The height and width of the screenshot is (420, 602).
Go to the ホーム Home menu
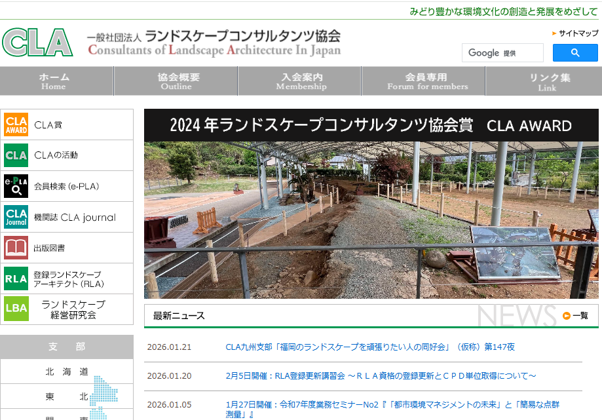click(x=54, y=81)
